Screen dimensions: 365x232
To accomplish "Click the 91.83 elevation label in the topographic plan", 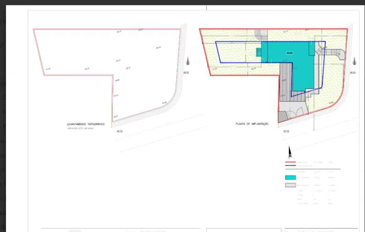I will pos(48,69).
